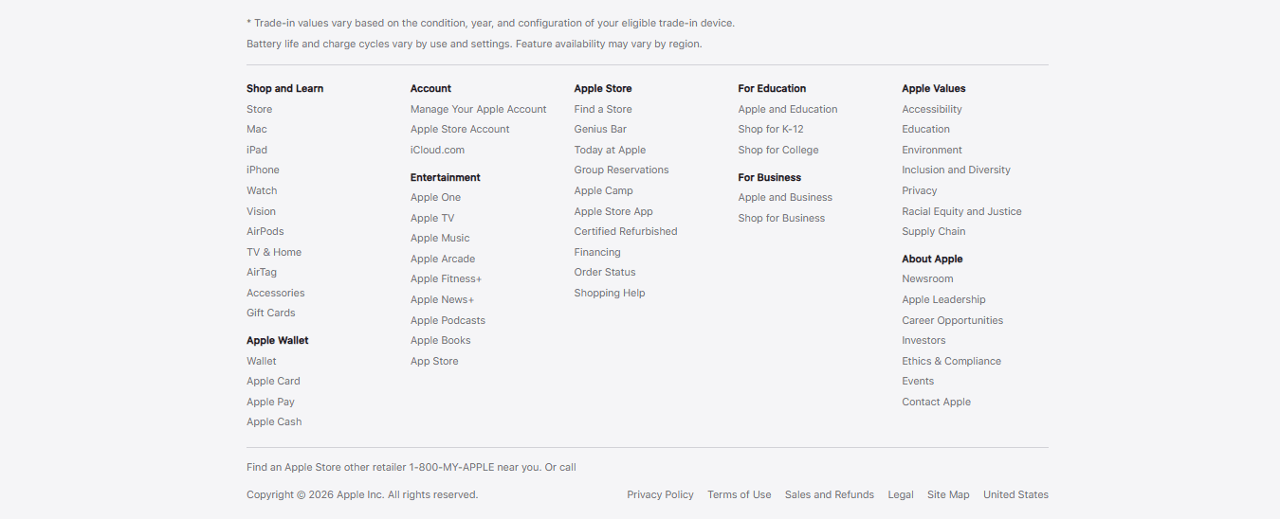Visit the Genius Bar link

[600, 129]
